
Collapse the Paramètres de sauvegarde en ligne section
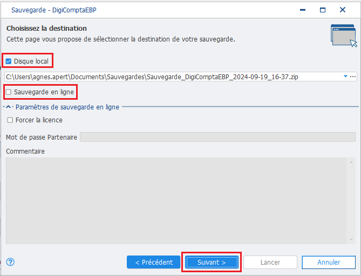pos(8,107)
